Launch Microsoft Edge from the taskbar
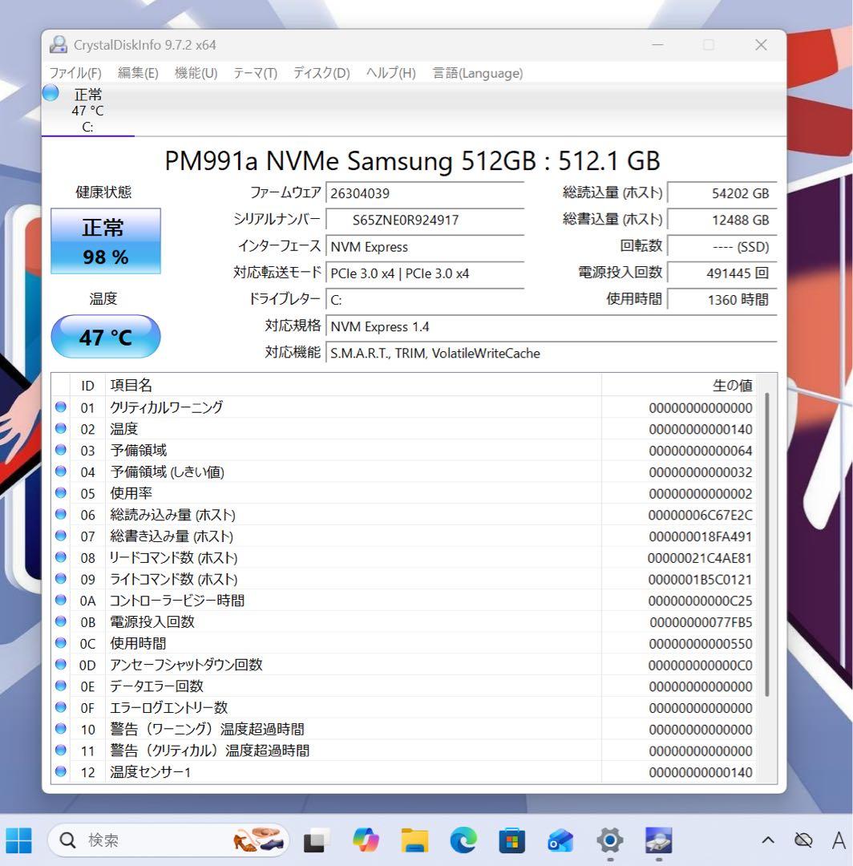 [463, 840]
